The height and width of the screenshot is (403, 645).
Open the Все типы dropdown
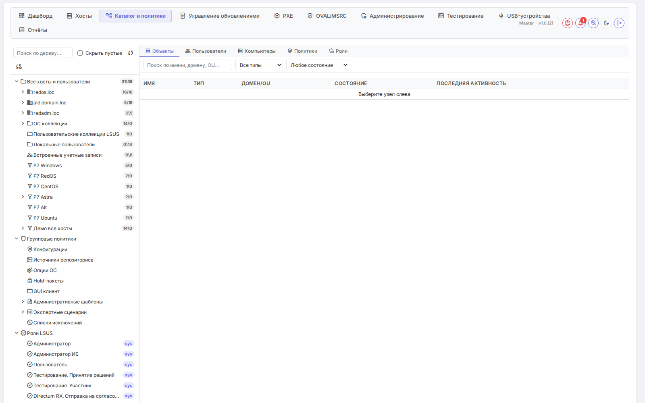pyautogui.click(x=259, y=65)
